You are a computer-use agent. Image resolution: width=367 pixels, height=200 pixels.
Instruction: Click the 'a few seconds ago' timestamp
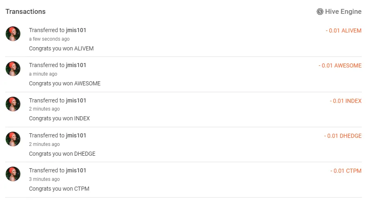tap(49, 39)
